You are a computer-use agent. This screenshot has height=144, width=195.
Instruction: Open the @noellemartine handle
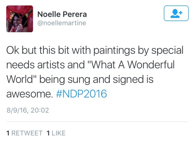[62, 23]
